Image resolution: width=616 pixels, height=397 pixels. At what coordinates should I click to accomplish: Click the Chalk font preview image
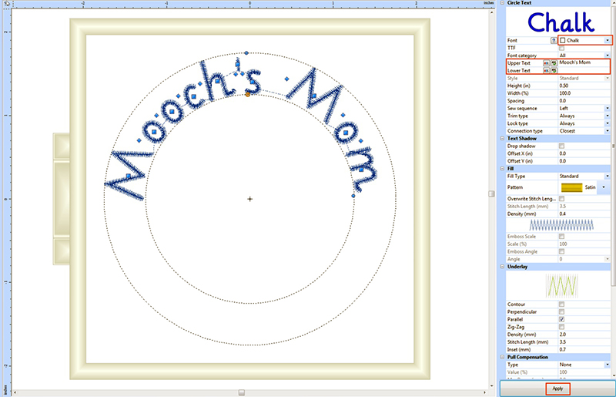561,22
